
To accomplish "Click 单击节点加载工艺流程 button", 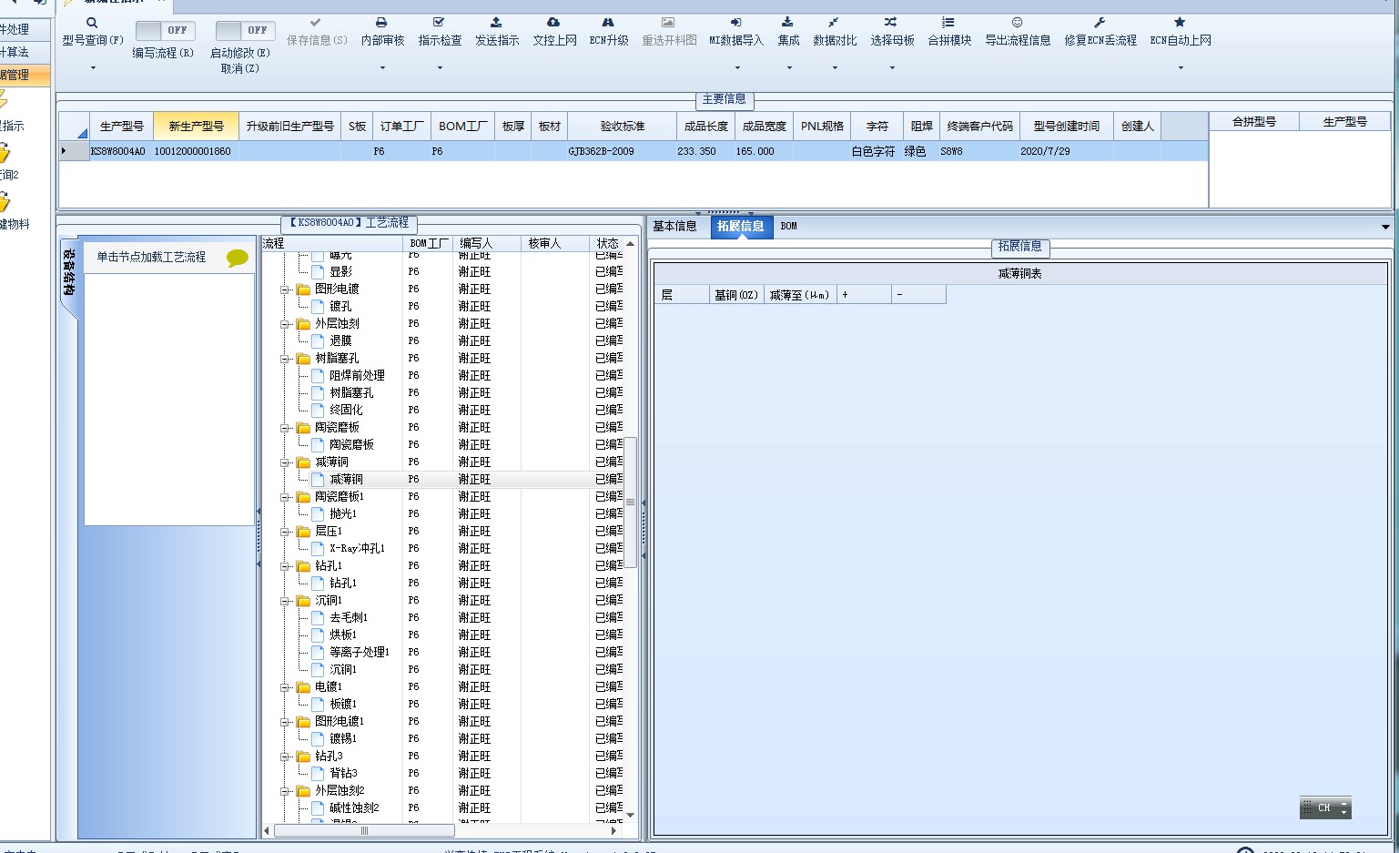I will (151, 258).
